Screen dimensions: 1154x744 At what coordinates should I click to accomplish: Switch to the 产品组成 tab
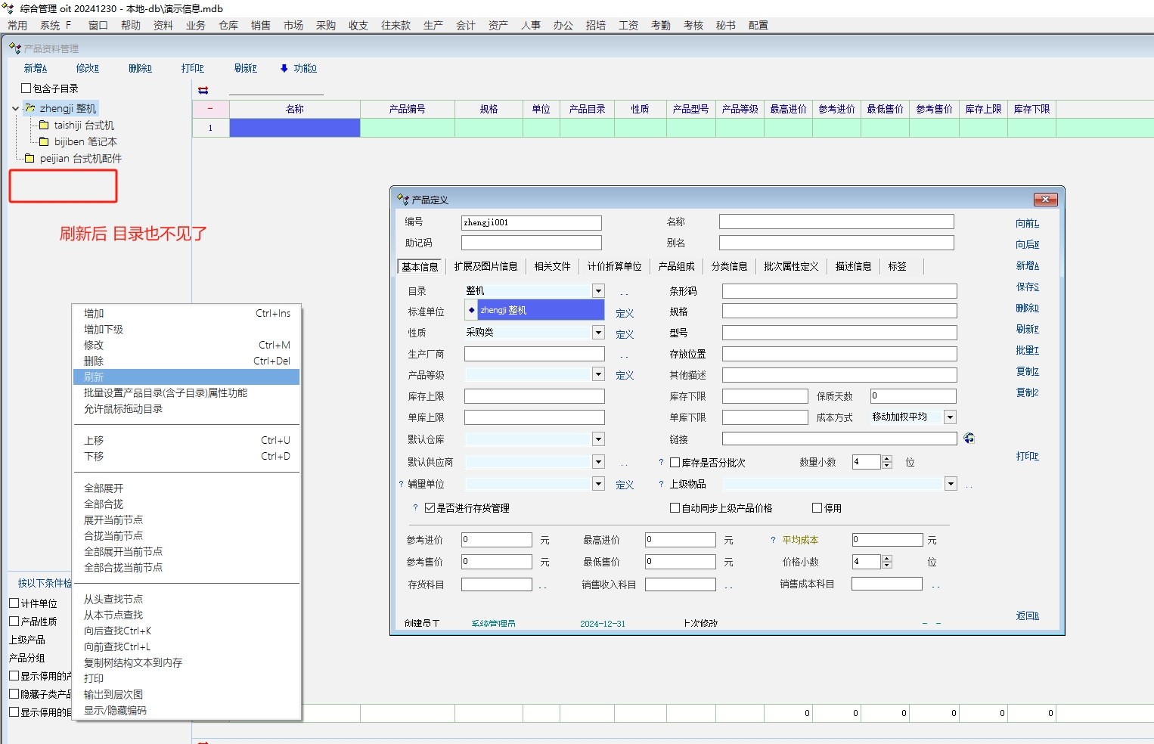pos(676,266)
